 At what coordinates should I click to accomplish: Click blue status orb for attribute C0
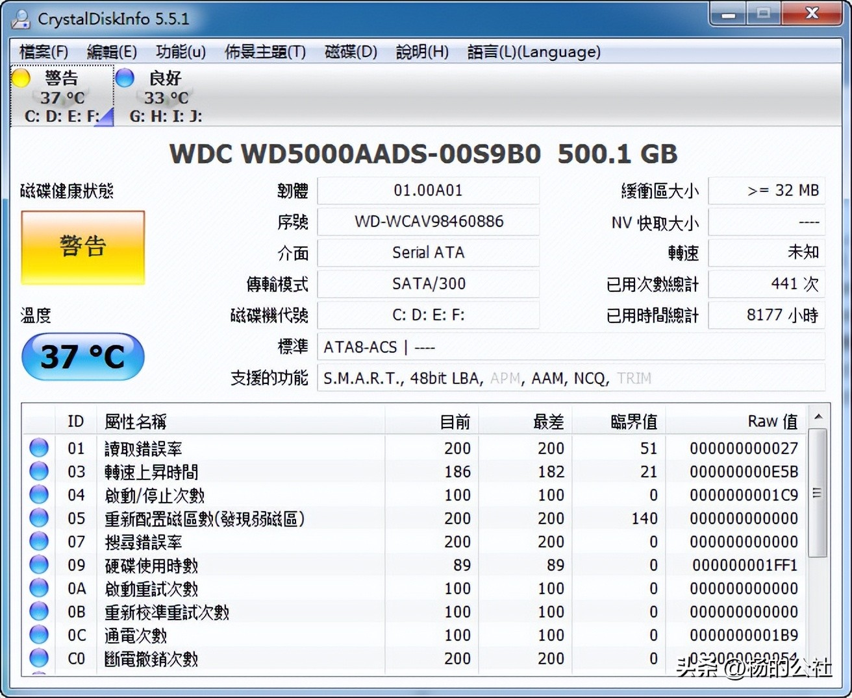(x=39, y=658)
